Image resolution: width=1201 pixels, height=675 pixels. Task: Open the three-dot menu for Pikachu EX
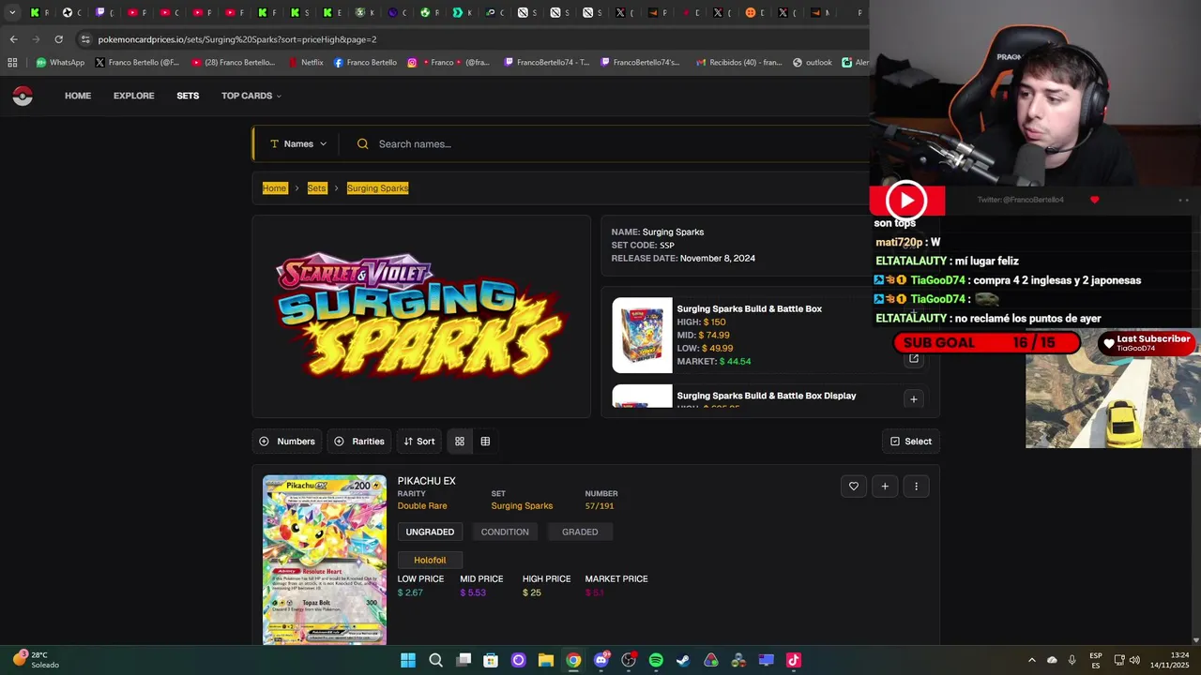[916, 486]
